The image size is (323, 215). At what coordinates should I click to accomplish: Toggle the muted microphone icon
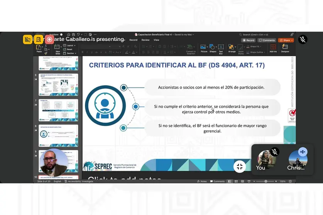click(x=303, y=39)
